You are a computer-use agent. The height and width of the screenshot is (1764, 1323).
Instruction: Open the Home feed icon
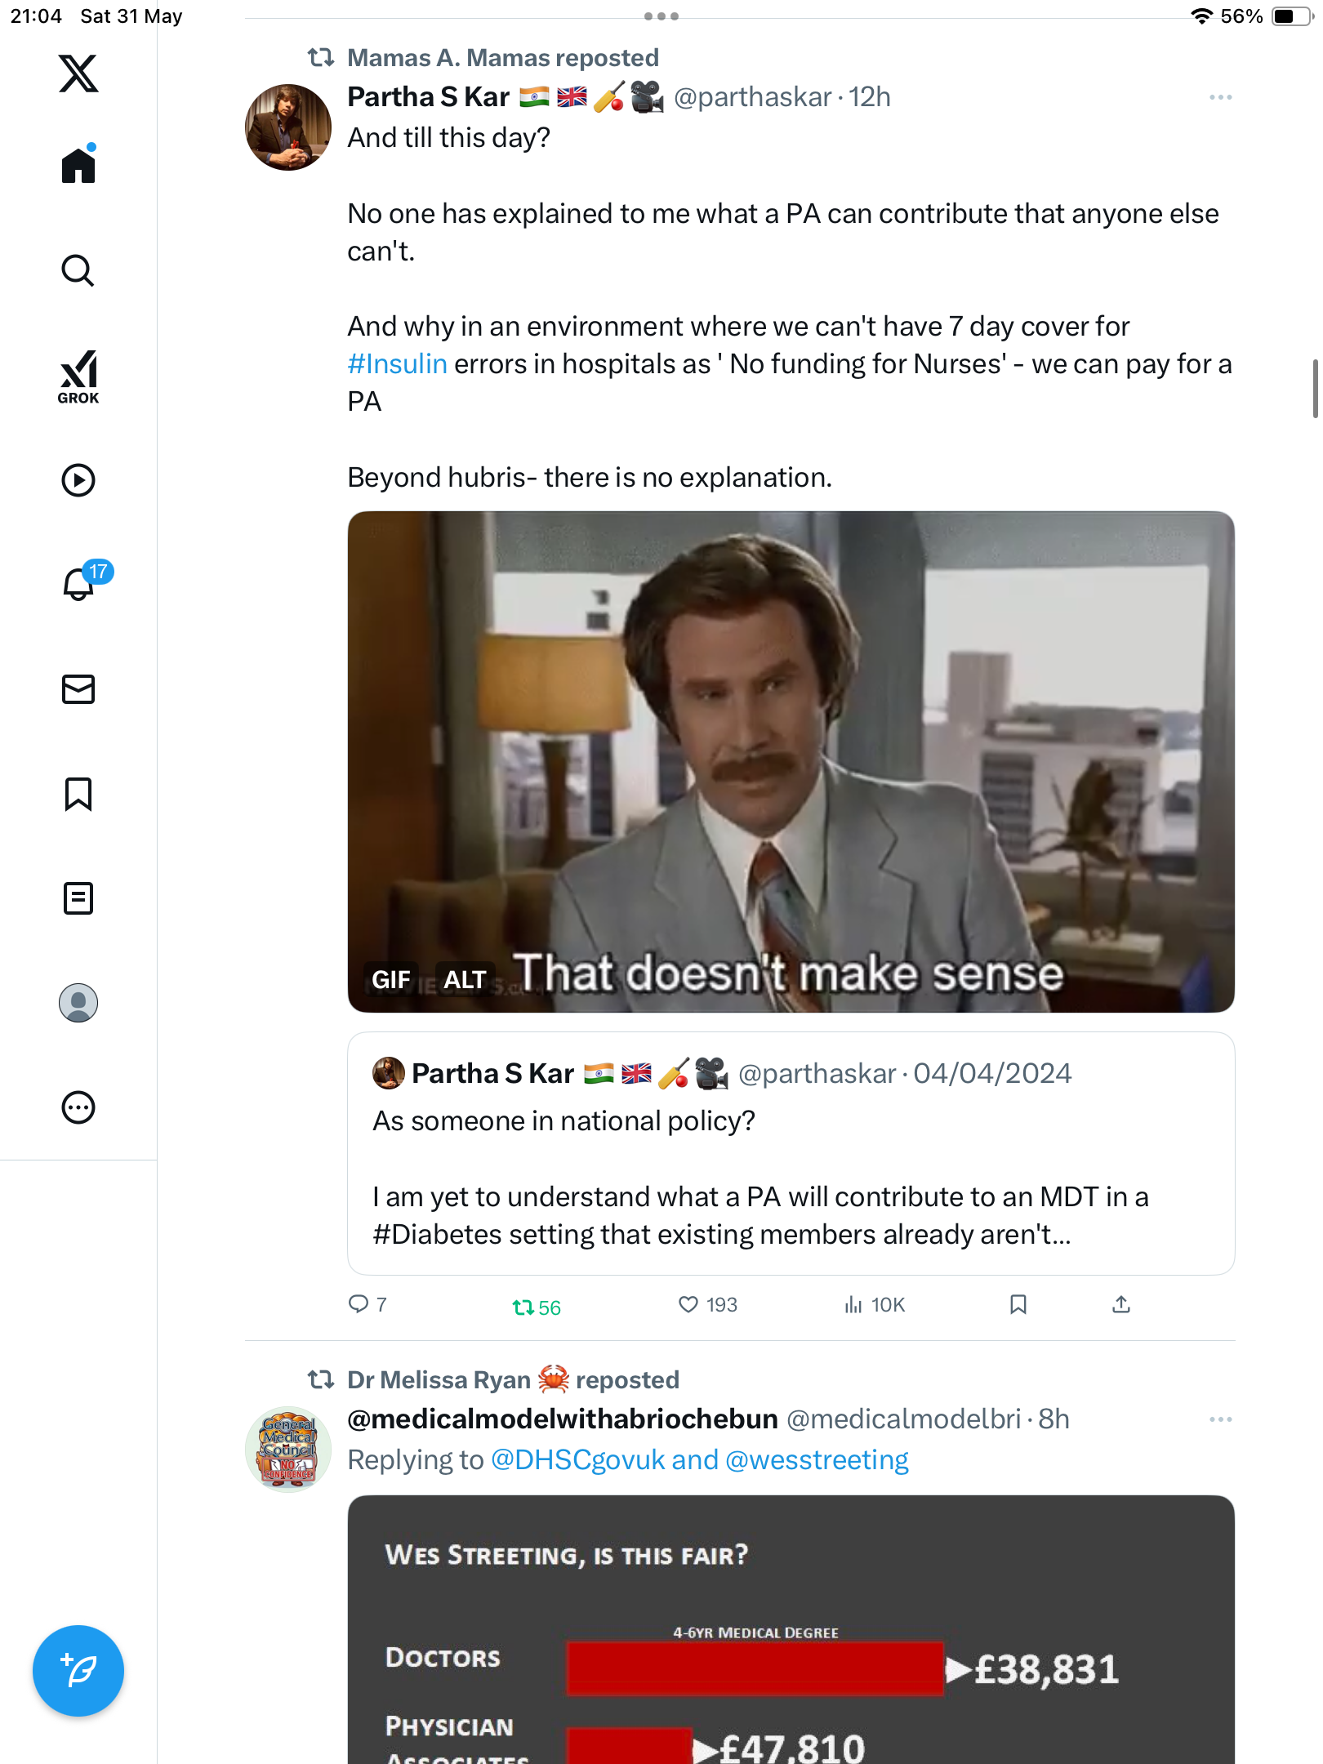[78, 165]
